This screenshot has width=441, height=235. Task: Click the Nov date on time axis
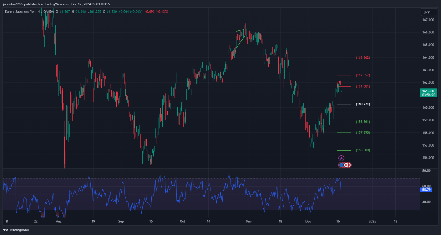(x=249, y=221)
